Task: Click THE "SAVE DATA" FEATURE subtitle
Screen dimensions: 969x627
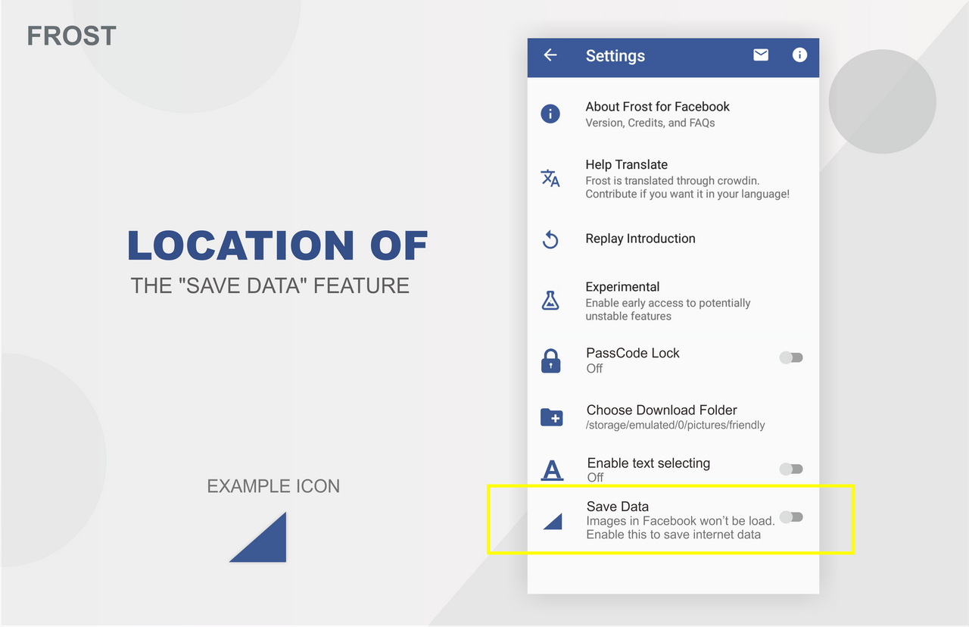Action: [x=270, y=285]
